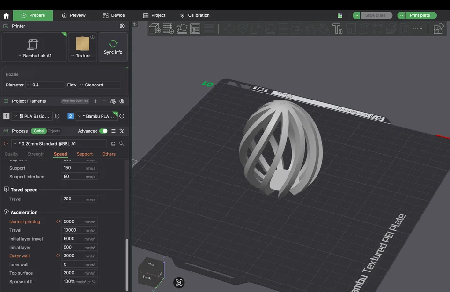
Task: Open the settings list view icon
Action: click(x=113, y=131)
